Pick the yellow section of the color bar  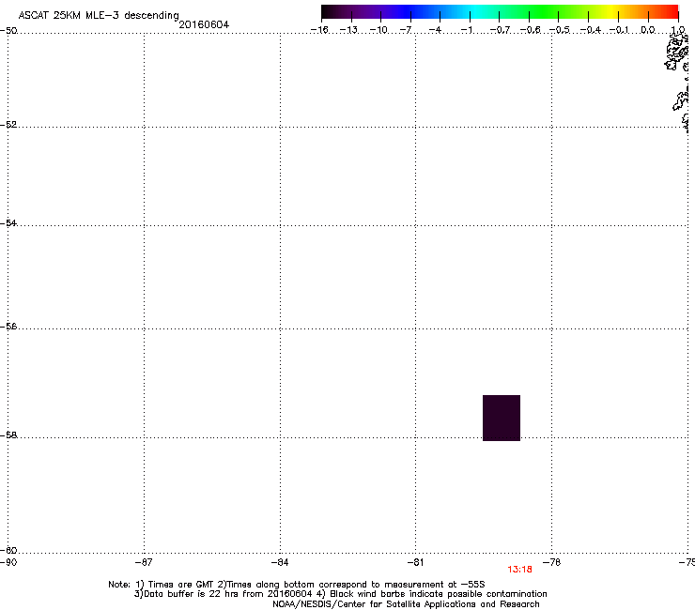(x=614, y=11)
